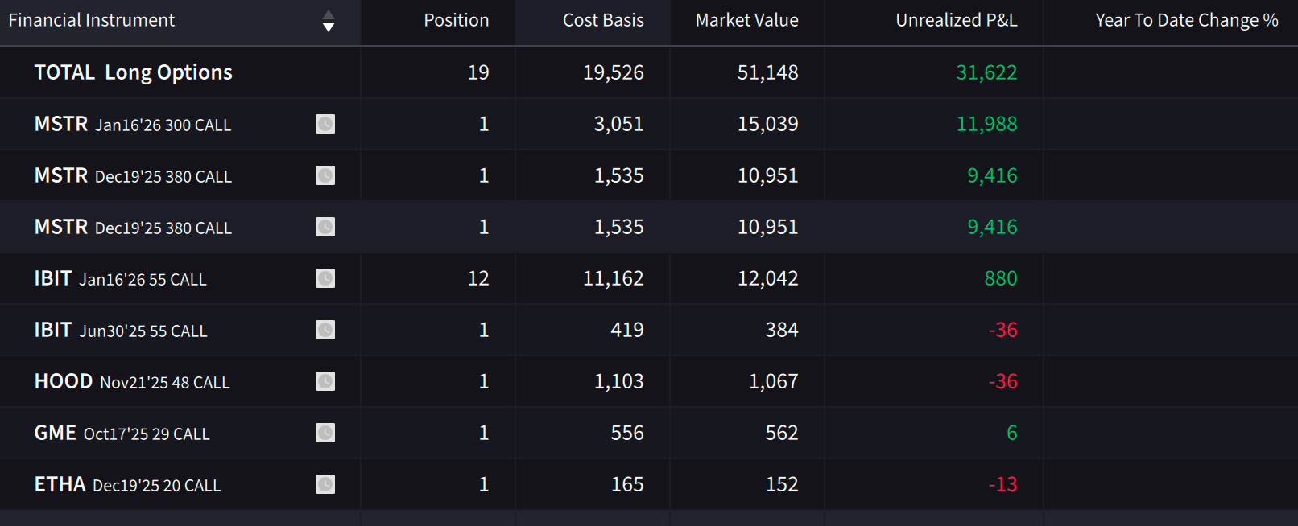The image size is (1298, 526).
Task: Click total cost basis 19,526
Action: coord(614,72)
